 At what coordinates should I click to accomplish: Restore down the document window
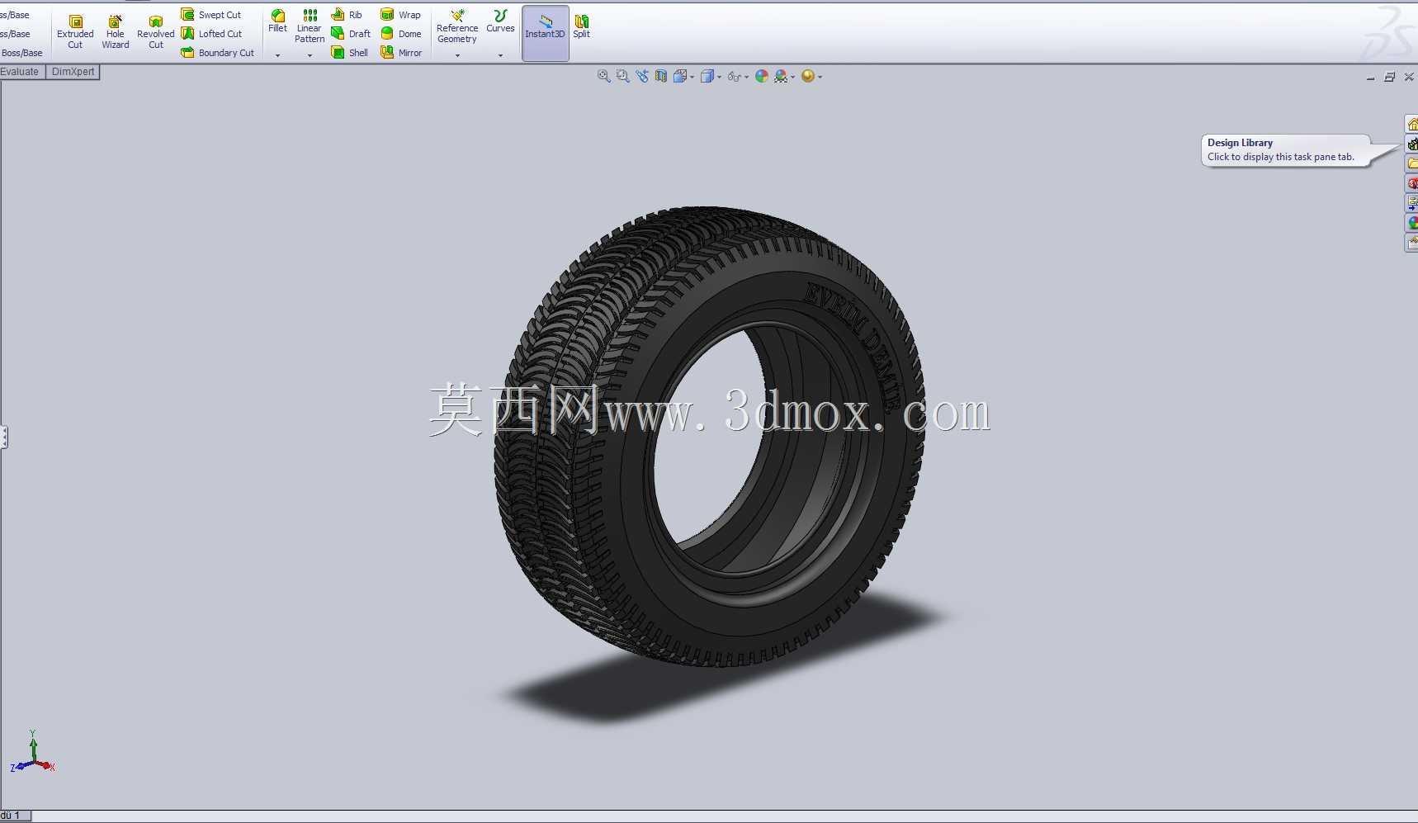click(x=1389, y=77)
